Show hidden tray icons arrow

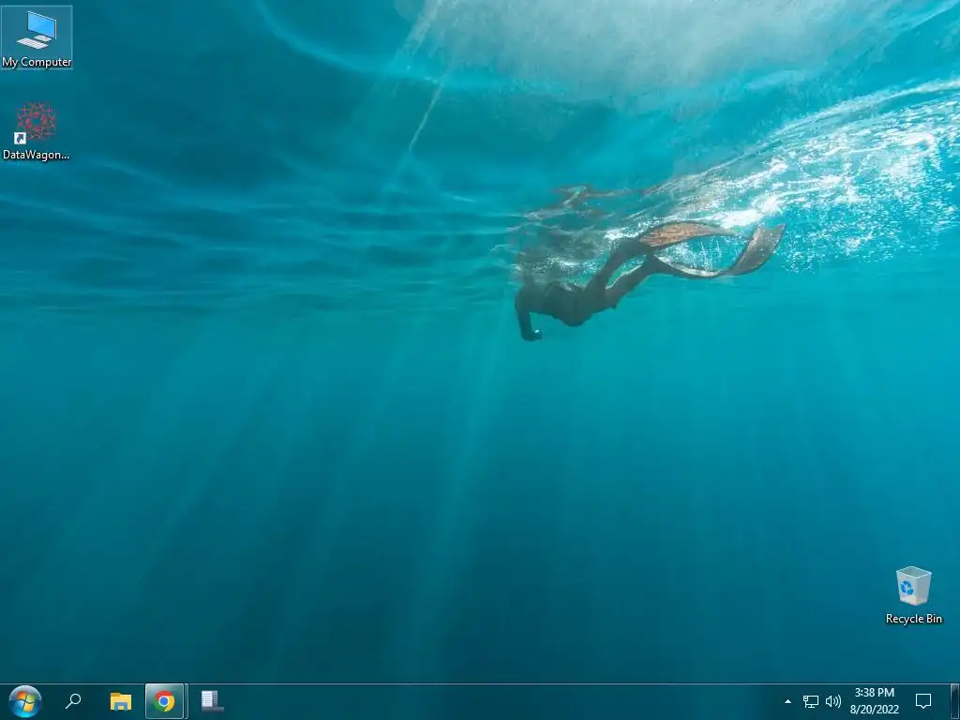(x=787, y=701)
